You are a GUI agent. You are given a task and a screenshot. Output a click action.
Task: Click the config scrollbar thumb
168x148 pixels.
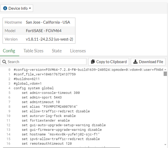[165, 74]
